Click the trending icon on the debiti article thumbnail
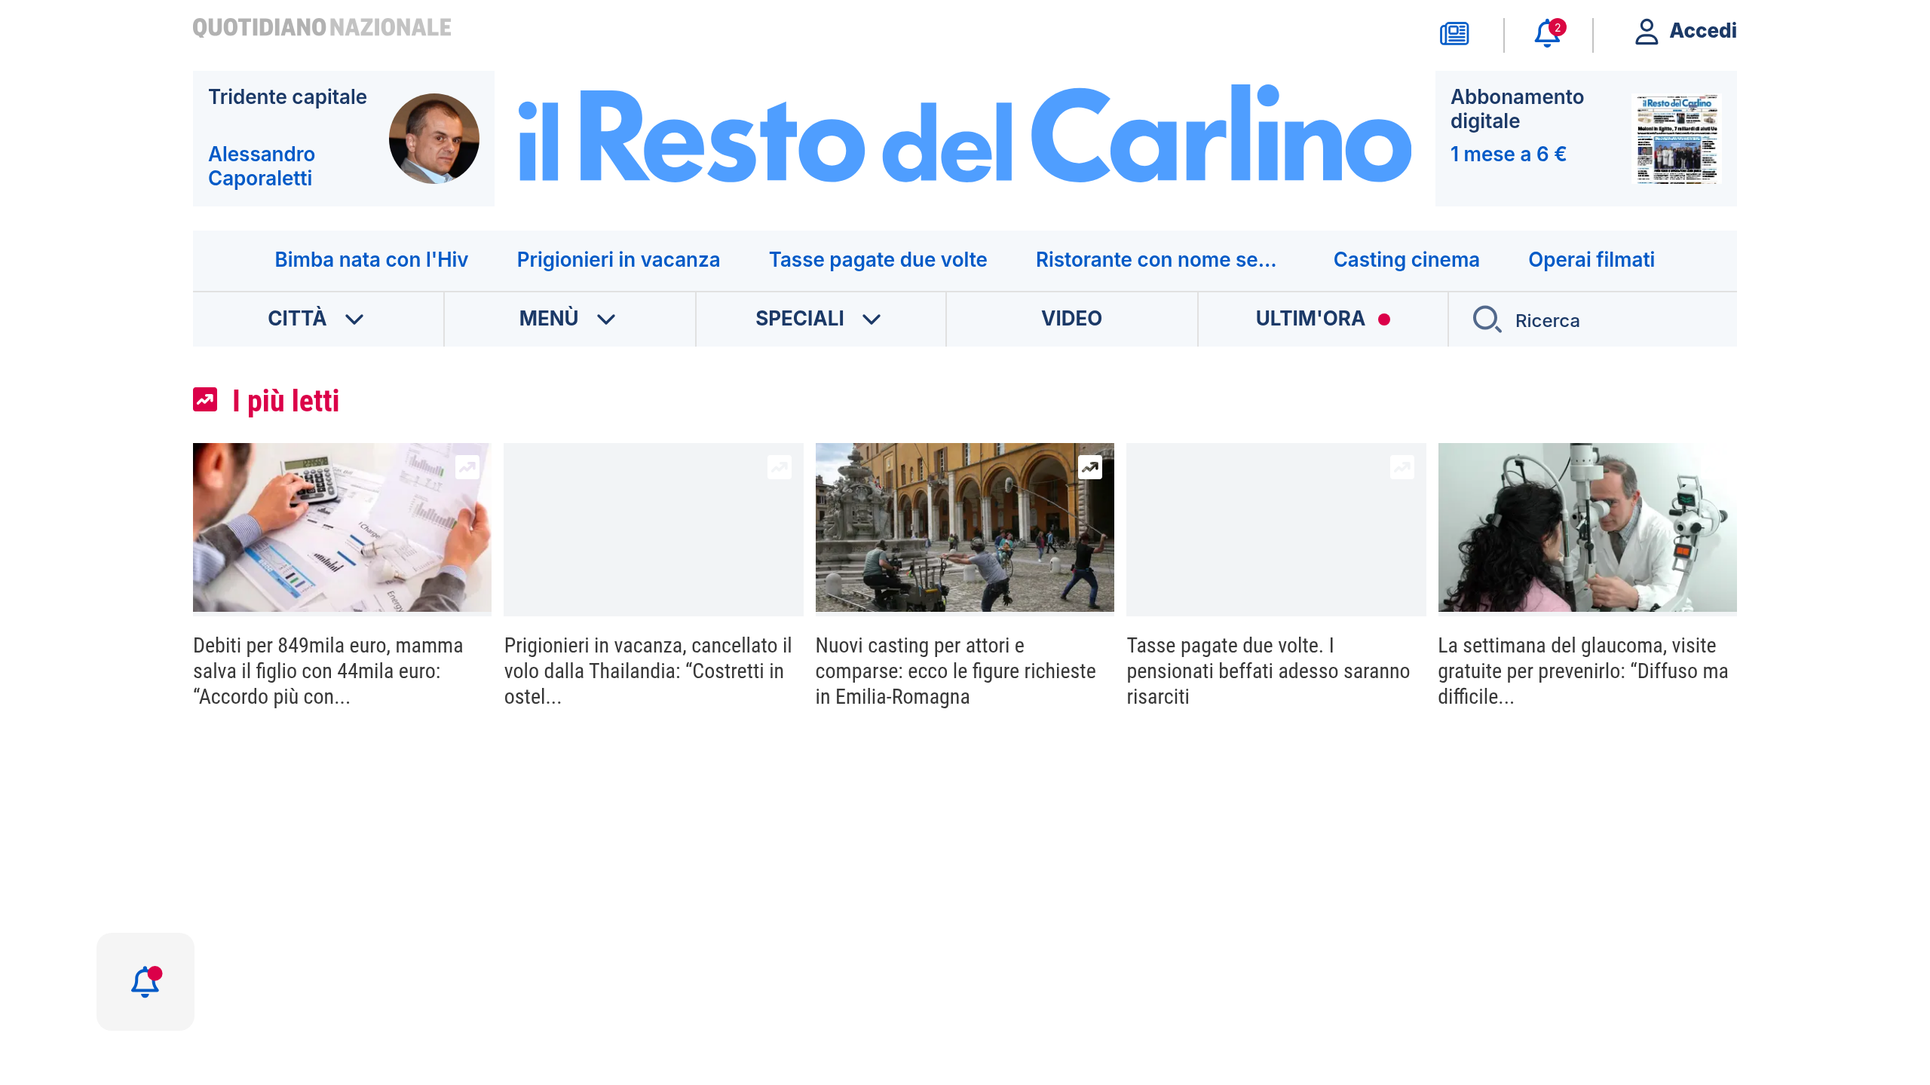Screen dimensions: 1930x1085 [x=467, y=467]
